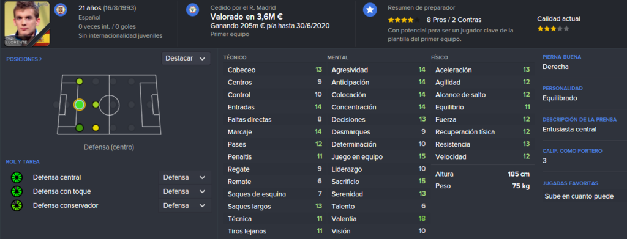Click the Calidad actual star rating
627x239 pixels.
pos(553,29)
